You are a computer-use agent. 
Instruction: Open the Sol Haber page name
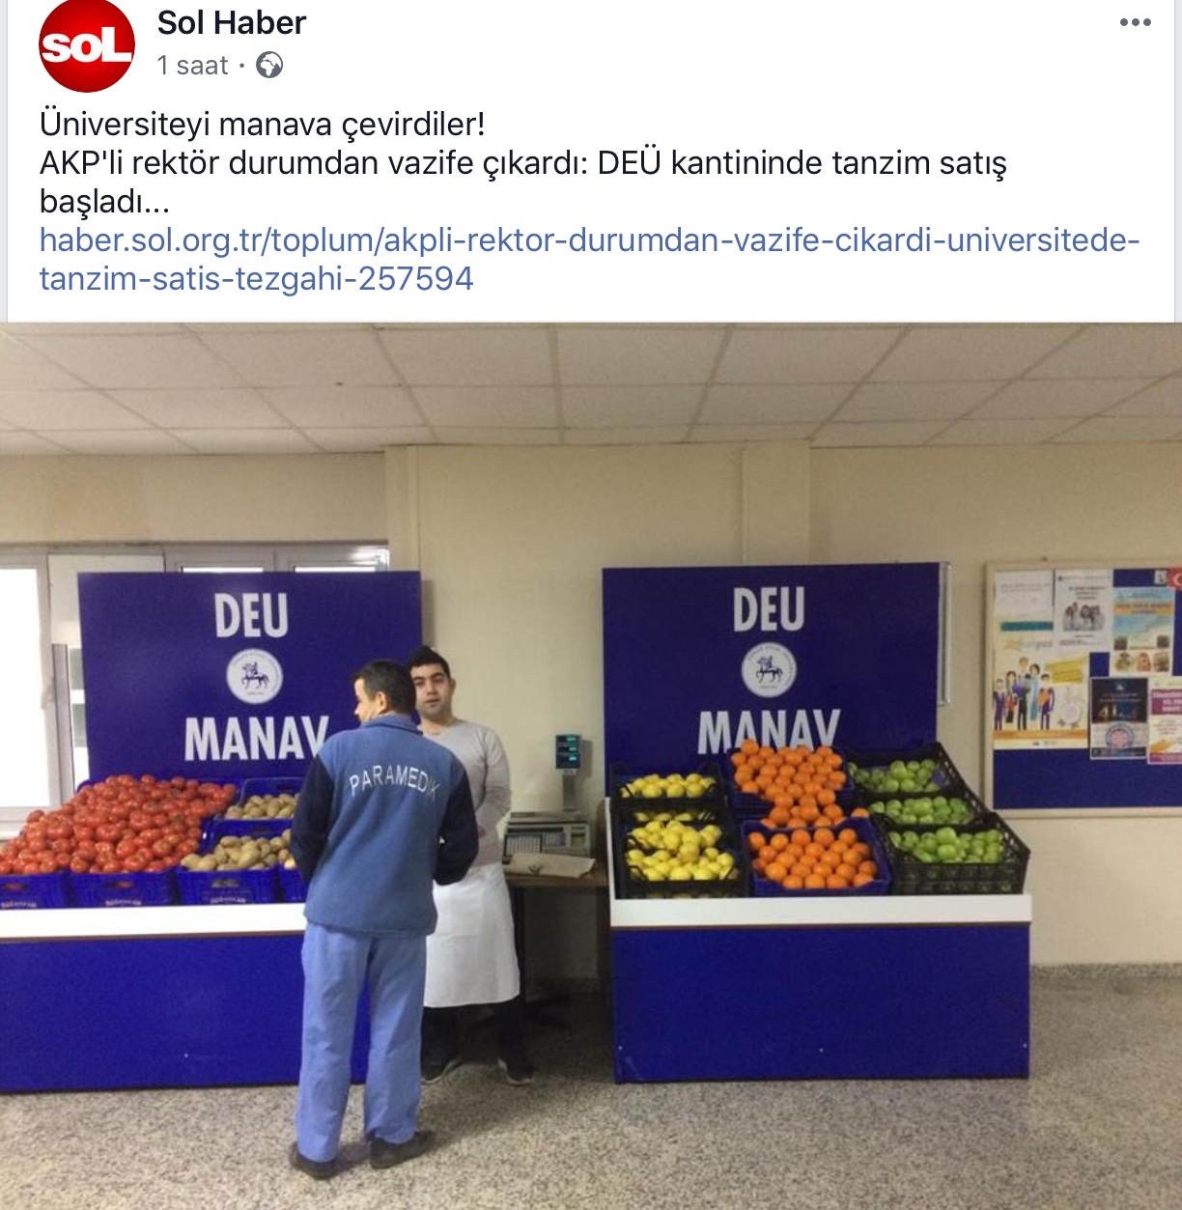click(232, 22)
